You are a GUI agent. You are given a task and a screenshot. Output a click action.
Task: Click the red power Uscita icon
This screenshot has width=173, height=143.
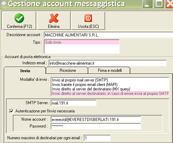coord(88,18)
